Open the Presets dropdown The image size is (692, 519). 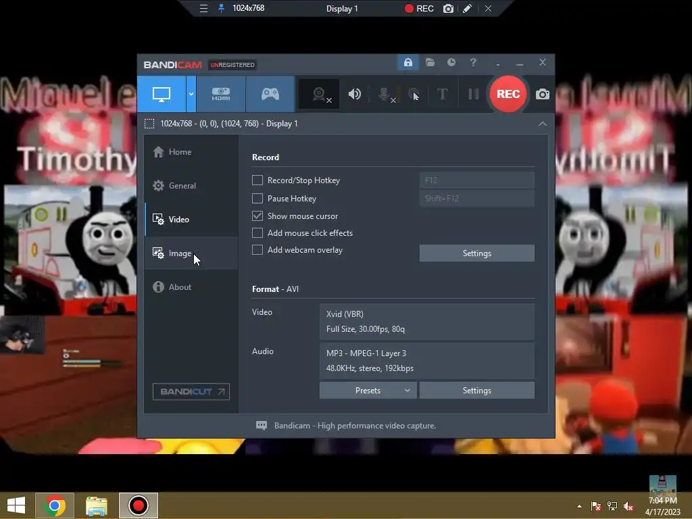click(368, 391)
